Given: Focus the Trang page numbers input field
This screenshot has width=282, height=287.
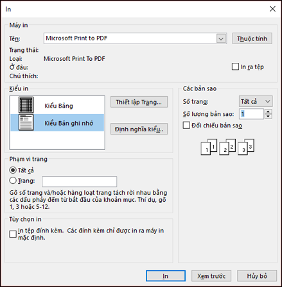Looking at the screenshot, I should point(80,181).
